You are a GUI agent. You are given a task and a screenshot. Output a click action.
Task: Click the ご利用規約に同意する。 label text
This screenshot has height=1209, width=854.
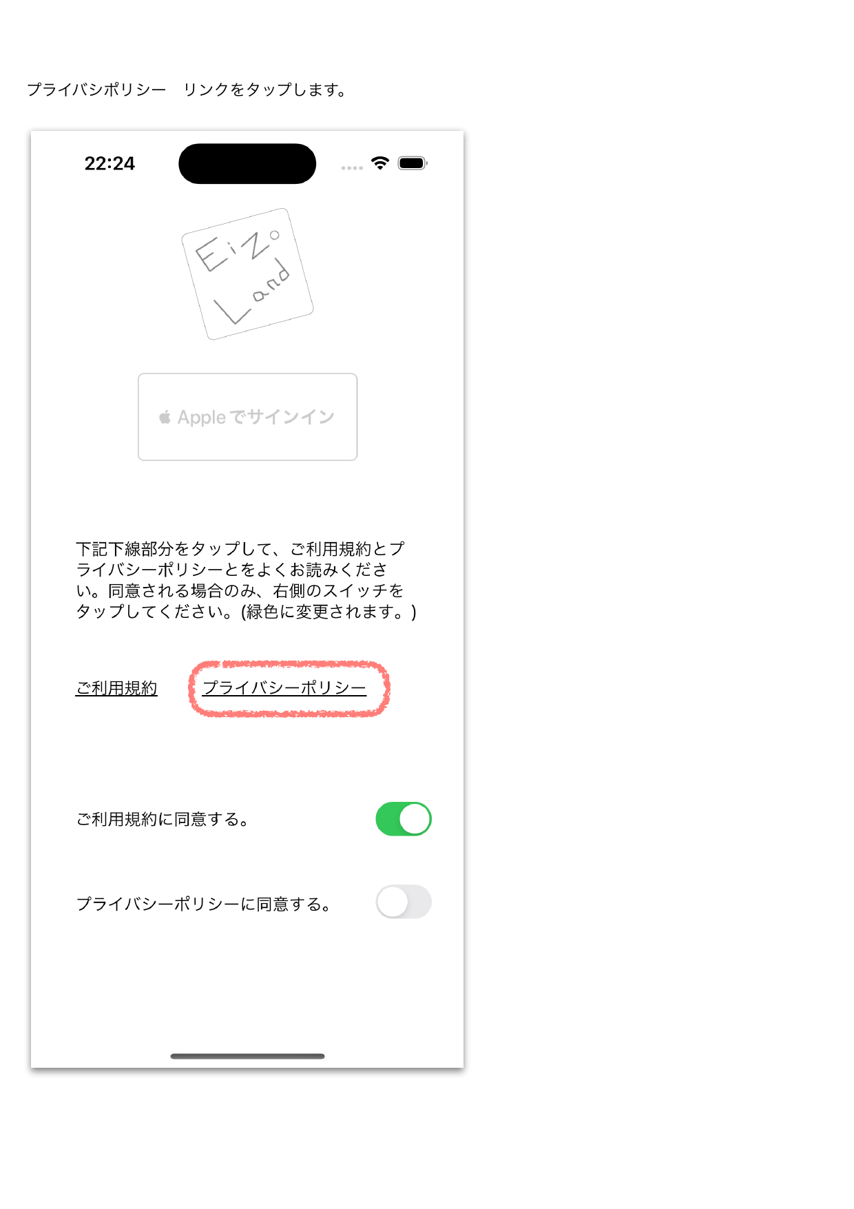pos(163,819)
